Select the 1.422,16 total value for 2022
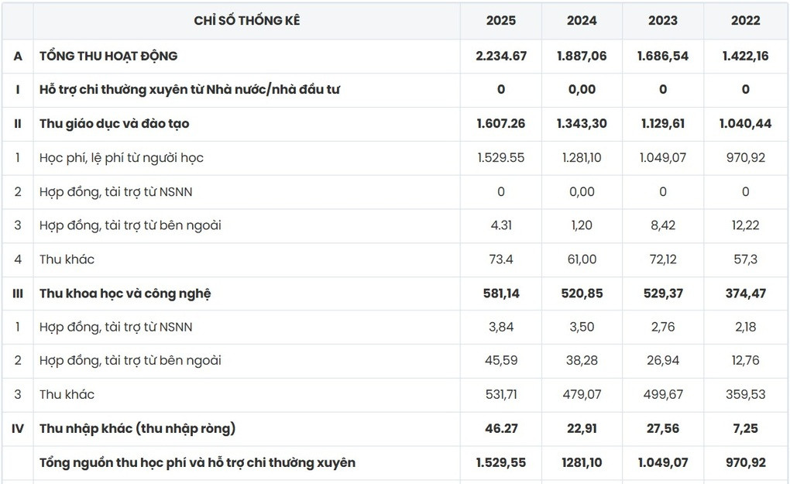This screenshot has width=790, height=484. [x=746, y=56]
